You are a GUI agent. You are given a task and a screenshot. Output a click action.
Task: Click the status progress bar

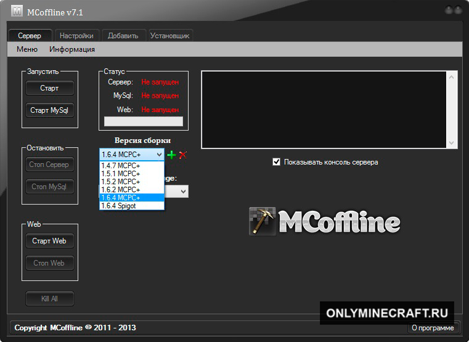(x=144, y=121)
